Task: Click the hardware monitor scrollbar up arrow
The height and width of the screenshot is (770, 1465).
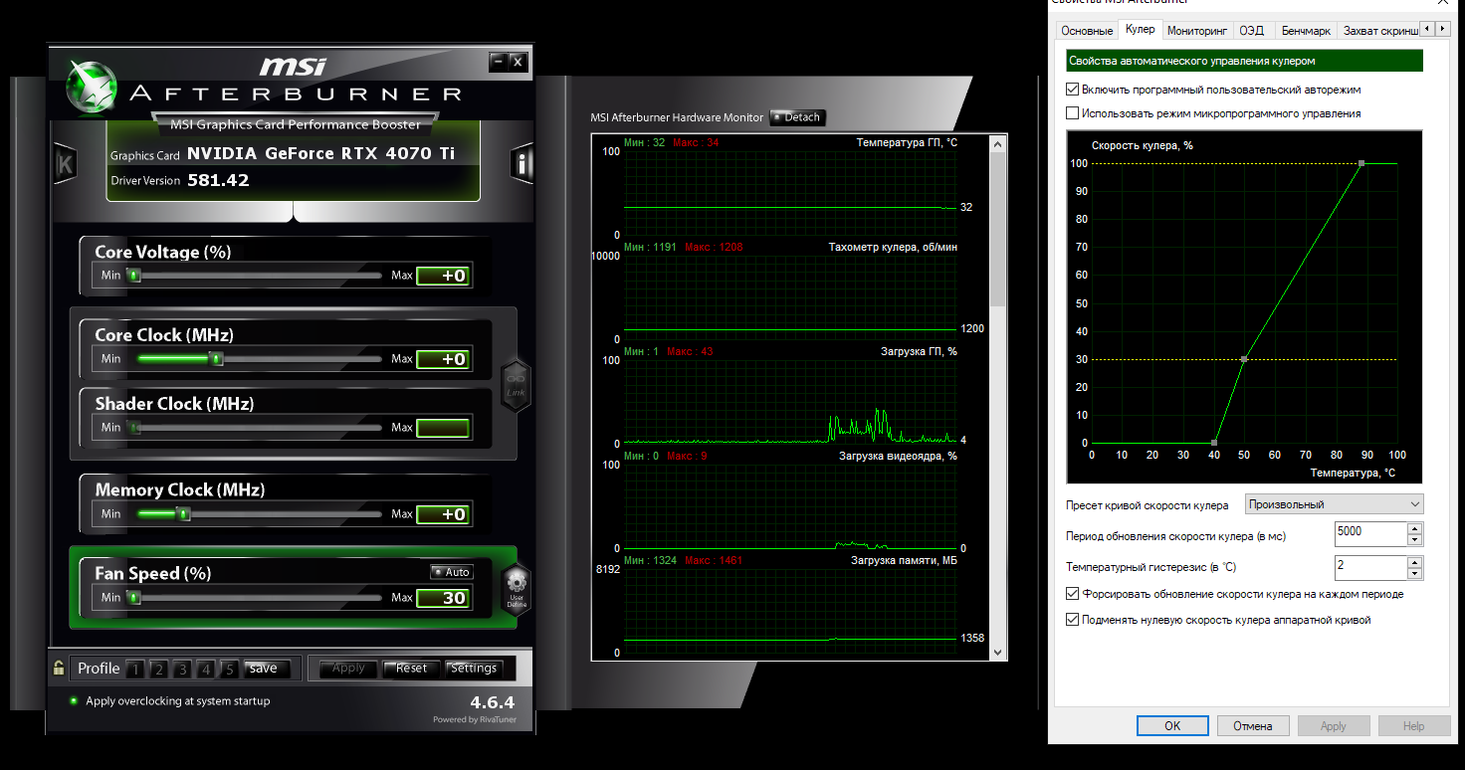Action: [998, 145]
